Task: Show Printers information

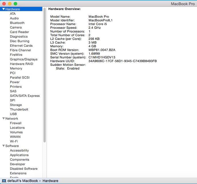Action: pyautogui.click(x=16, y=87)
